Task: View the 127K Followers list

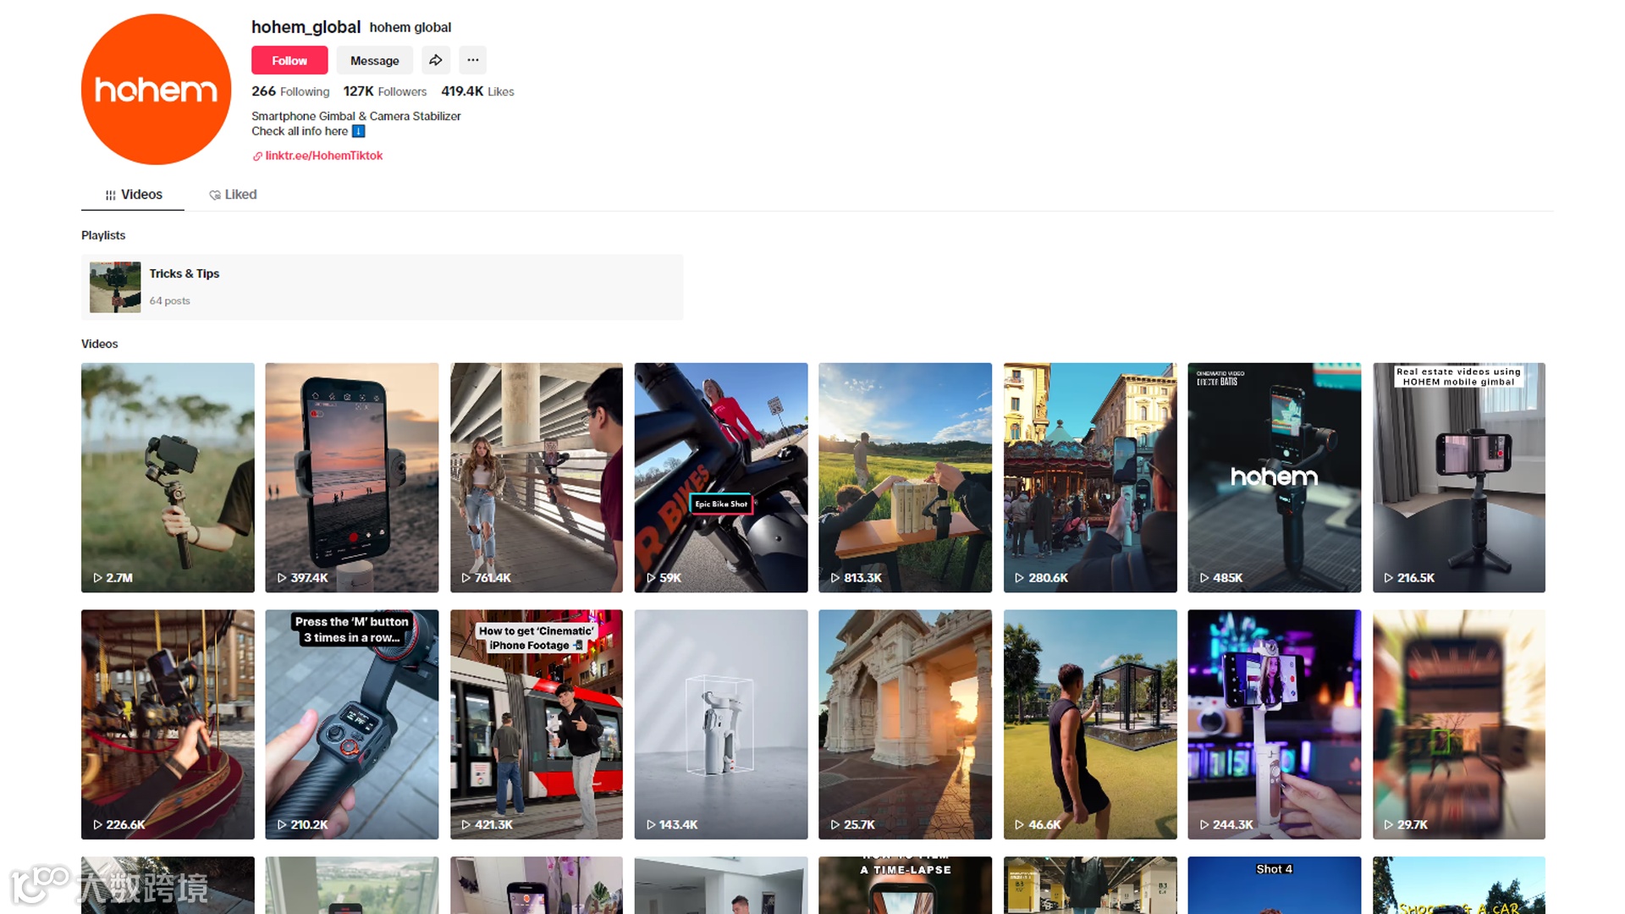Action: 385,91
